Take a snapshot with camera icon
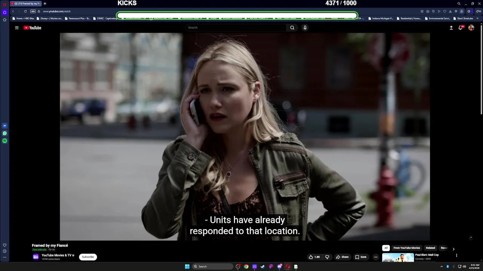The height and width of the screenshot is (271, 483). pyautogui.click(x=428, y=11)
